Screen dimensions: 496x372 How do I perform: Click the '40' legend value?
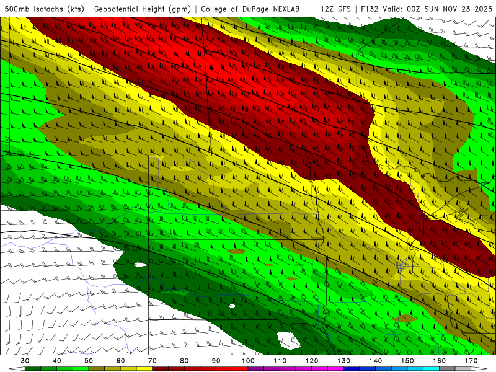click(56, 361)
